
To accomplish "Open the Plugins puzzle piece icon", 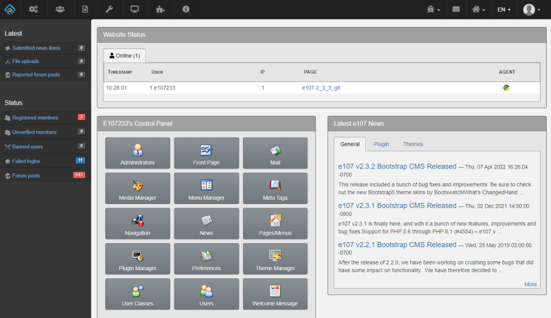I will pyautogui.click(x=160, y=9).
